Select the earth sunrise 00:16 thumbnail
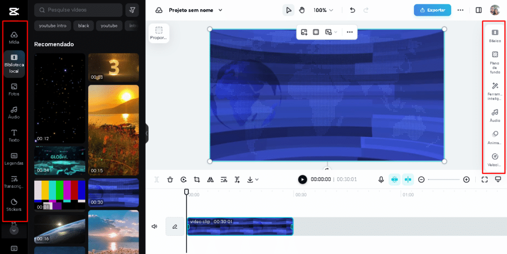507x254 pixels. [x=60, y=229]
